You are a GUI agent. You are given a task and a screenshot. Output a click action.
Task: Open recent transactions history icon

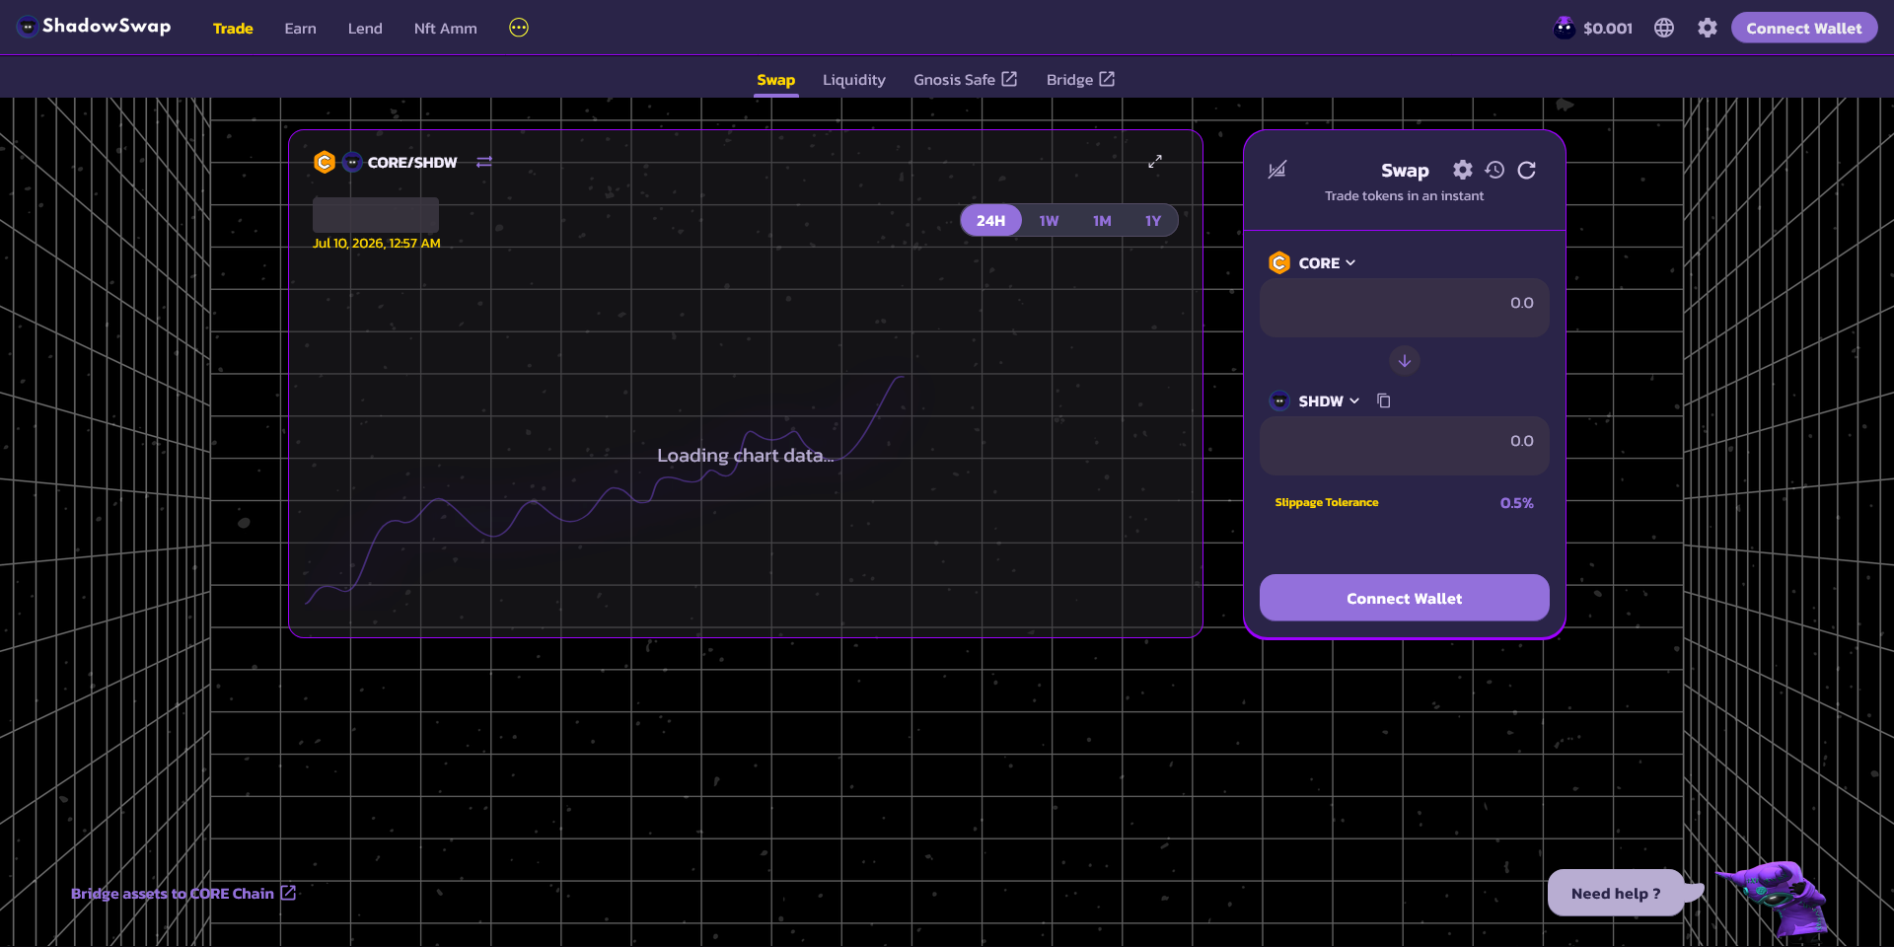click(x=1494, y=170)
